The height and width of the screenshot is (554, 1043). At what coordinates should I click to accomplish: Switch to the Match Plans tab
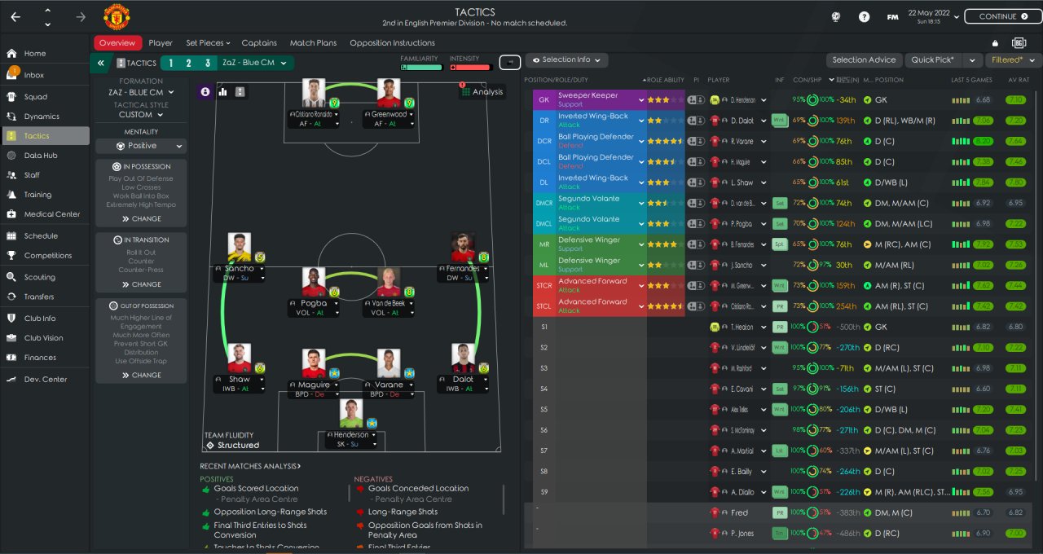pyautogui.click(x=313, y=43)
